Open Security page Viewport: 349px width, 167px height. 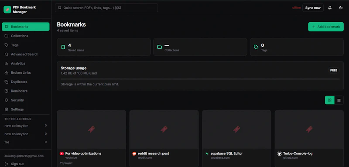pyautogui.click(x=26, y=100)
